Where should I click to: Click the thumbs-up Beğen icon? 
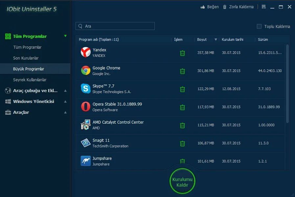pyautogui.click(x=203, y=7)
